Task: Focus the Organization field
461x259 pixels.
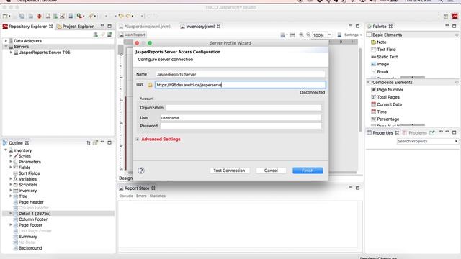Action: [243, 108]
